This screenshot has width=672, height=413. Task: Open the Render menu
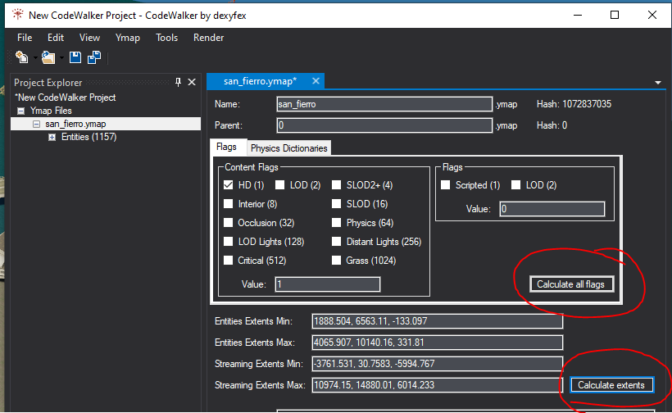coord(208,38)
